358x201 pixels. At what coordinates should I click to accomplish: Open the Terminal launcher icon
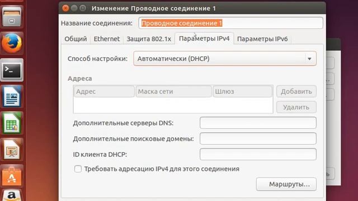point(12,70)
